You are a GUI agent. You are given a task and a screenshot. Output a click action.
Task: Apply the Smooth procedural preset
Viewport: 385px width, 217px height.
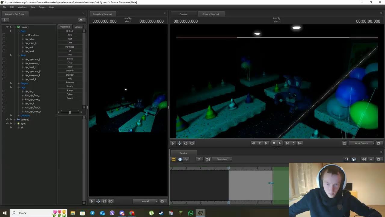[70, 71]
